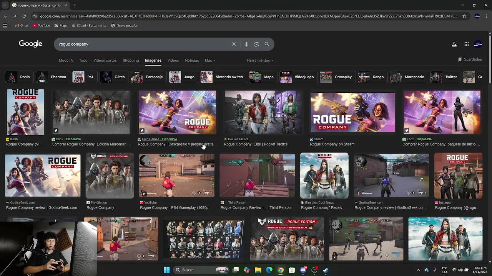Click the Windows taskbar Buscar box
492x276 pixels.
pos(202,270)
